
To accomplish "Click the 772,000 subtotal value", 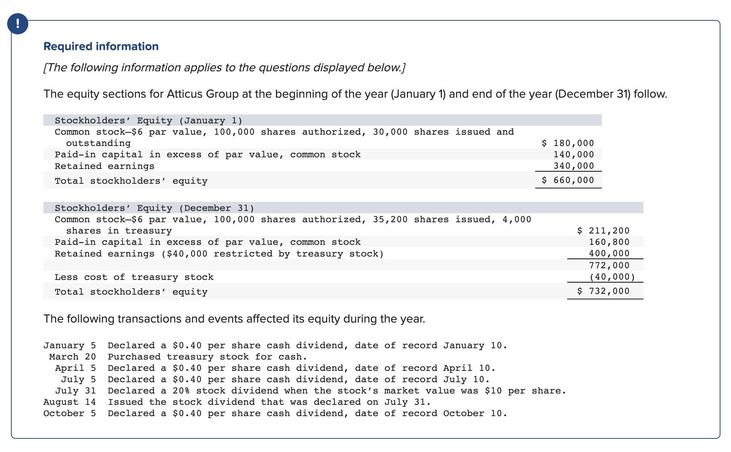I will point(609,265).
